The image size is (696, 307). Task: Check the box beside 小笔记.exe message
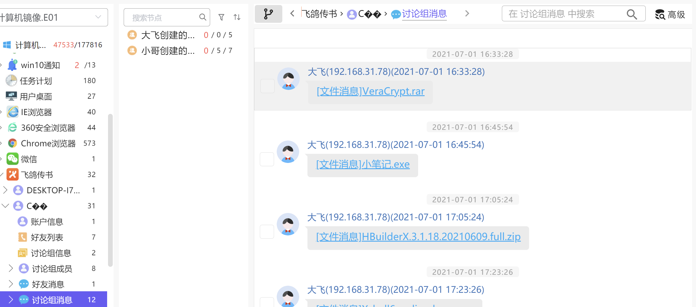pyautogui.click(x=267, y=159)
